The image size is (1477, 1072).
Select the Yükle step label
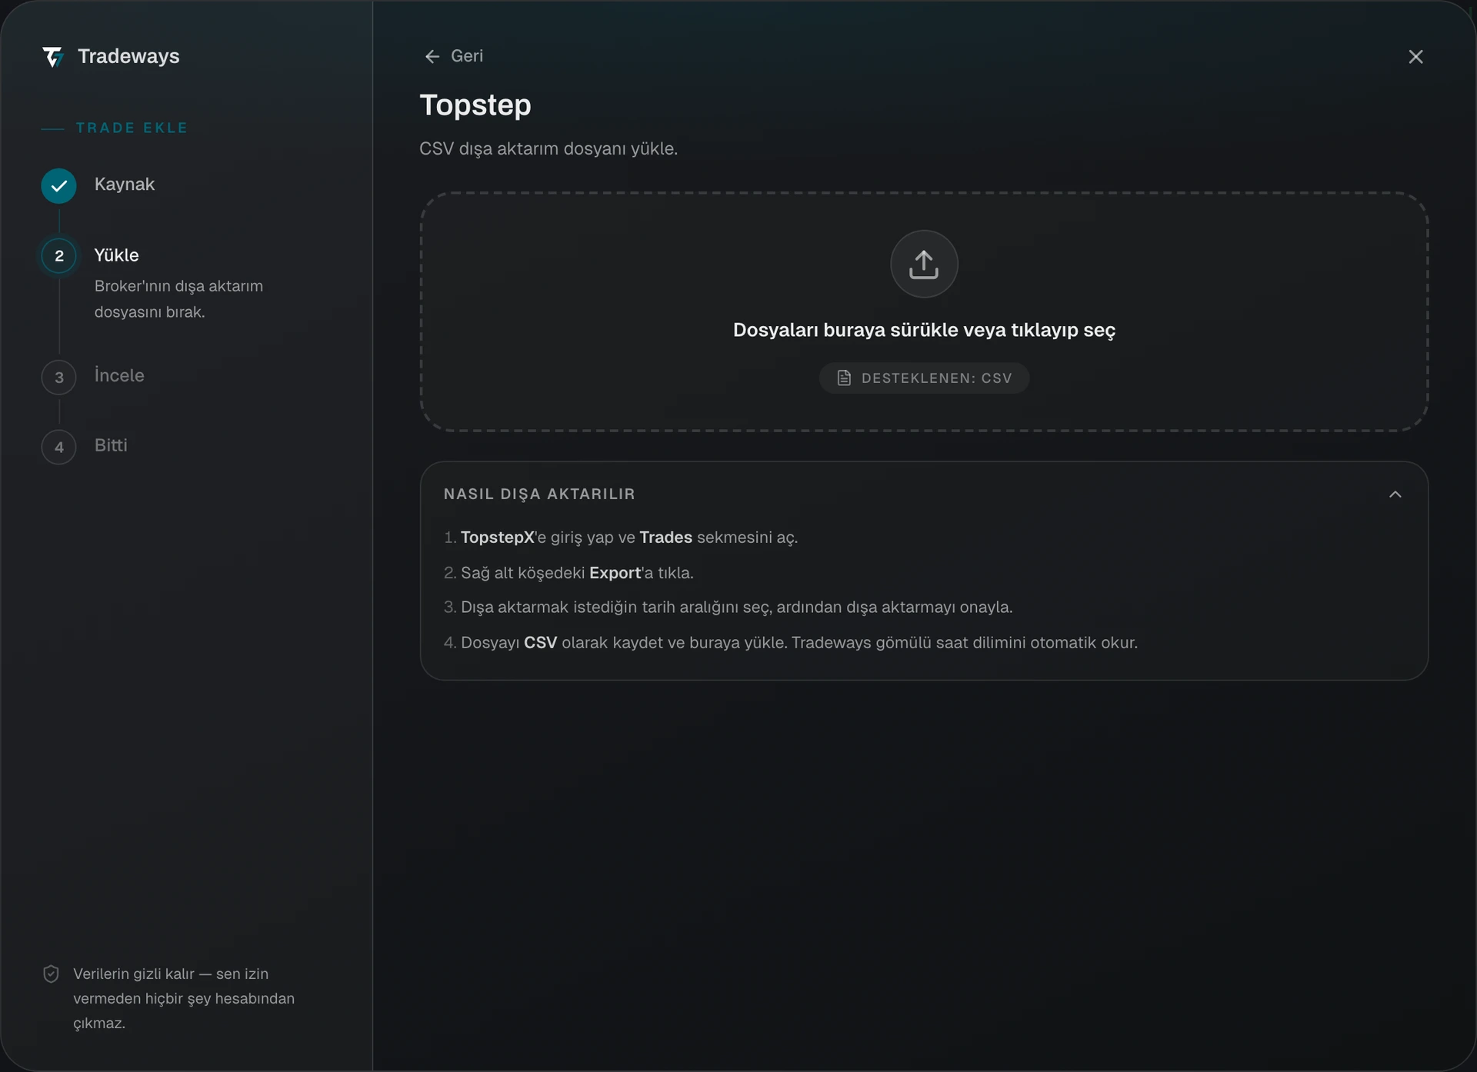[x=117, y=255]
